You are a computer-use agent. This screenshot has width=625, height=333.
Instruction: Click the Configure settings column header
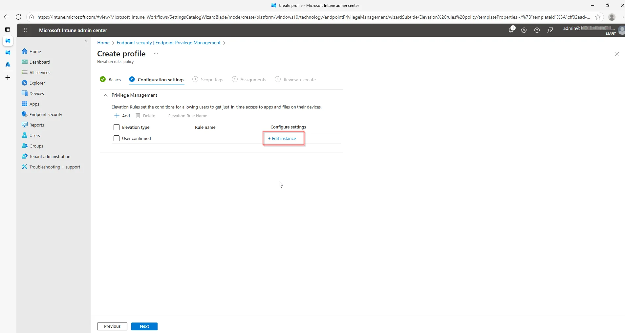pos(288,127)
